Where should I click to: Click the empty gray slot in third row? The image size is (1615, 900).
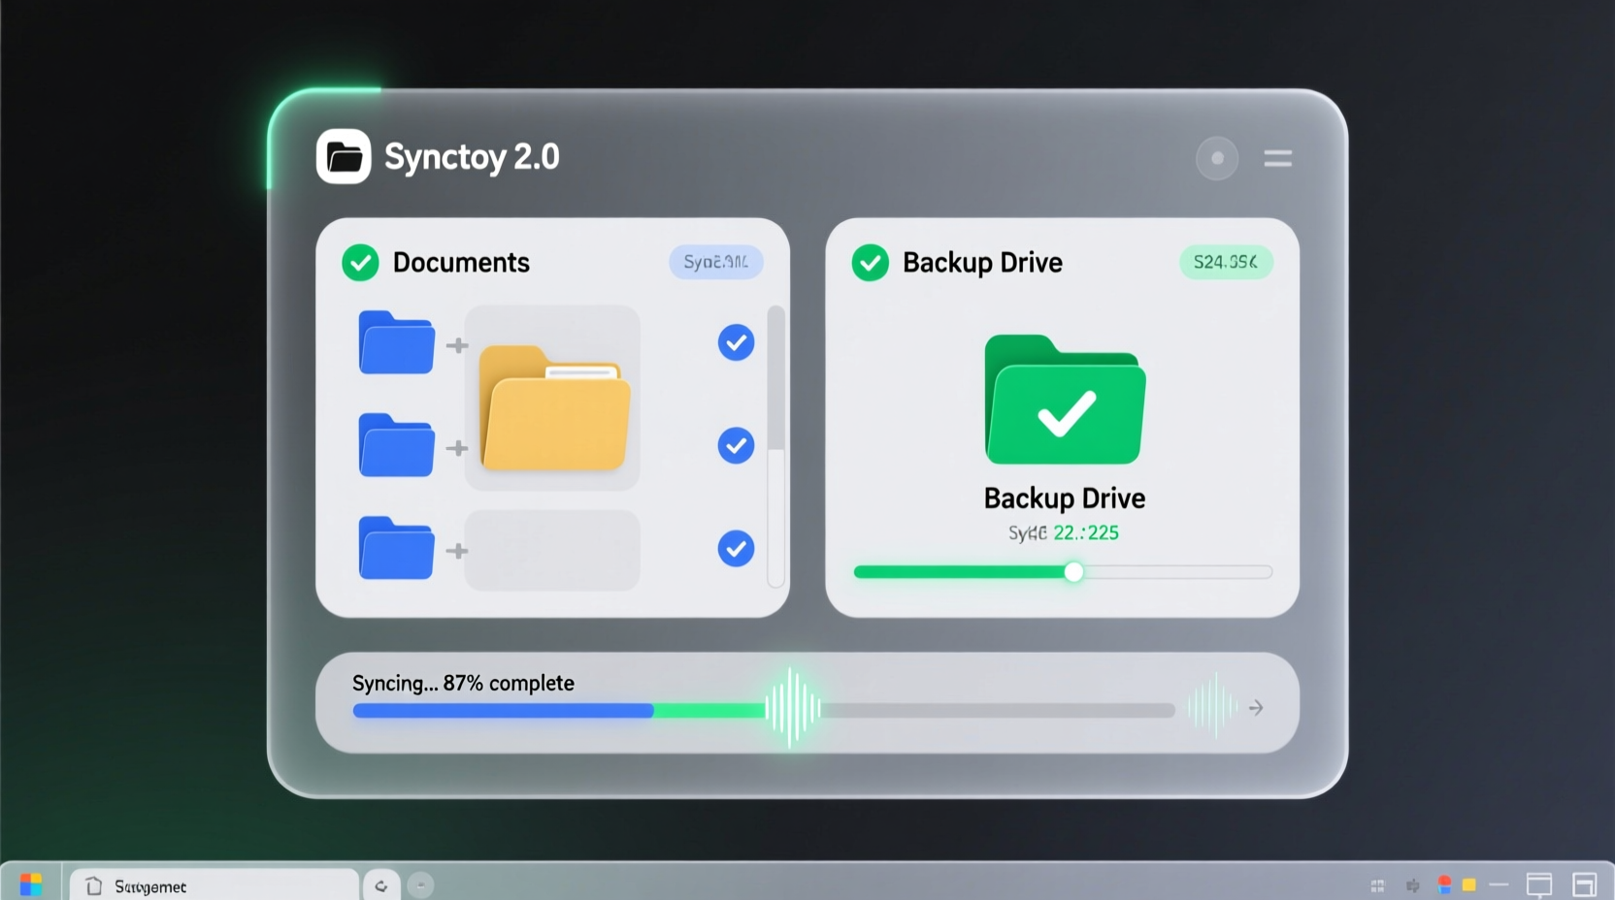coord(552,550)
